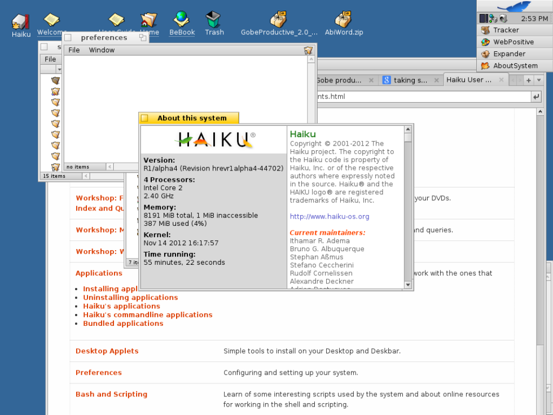The height and width of the screenshot is (415, 553).
Task: Open the tab list chevron in WebPositive
Action: (539, 80)
